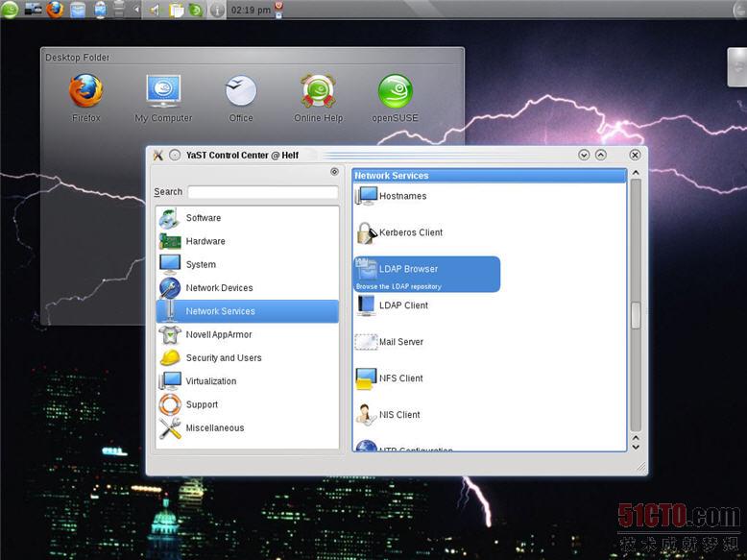Open the pager icon in top panel

click(x=33, y=9)
